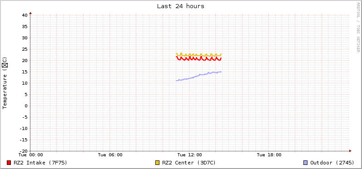
Task: Click the 'Temperature' y-axis title
Action: (x=5, y=83)
